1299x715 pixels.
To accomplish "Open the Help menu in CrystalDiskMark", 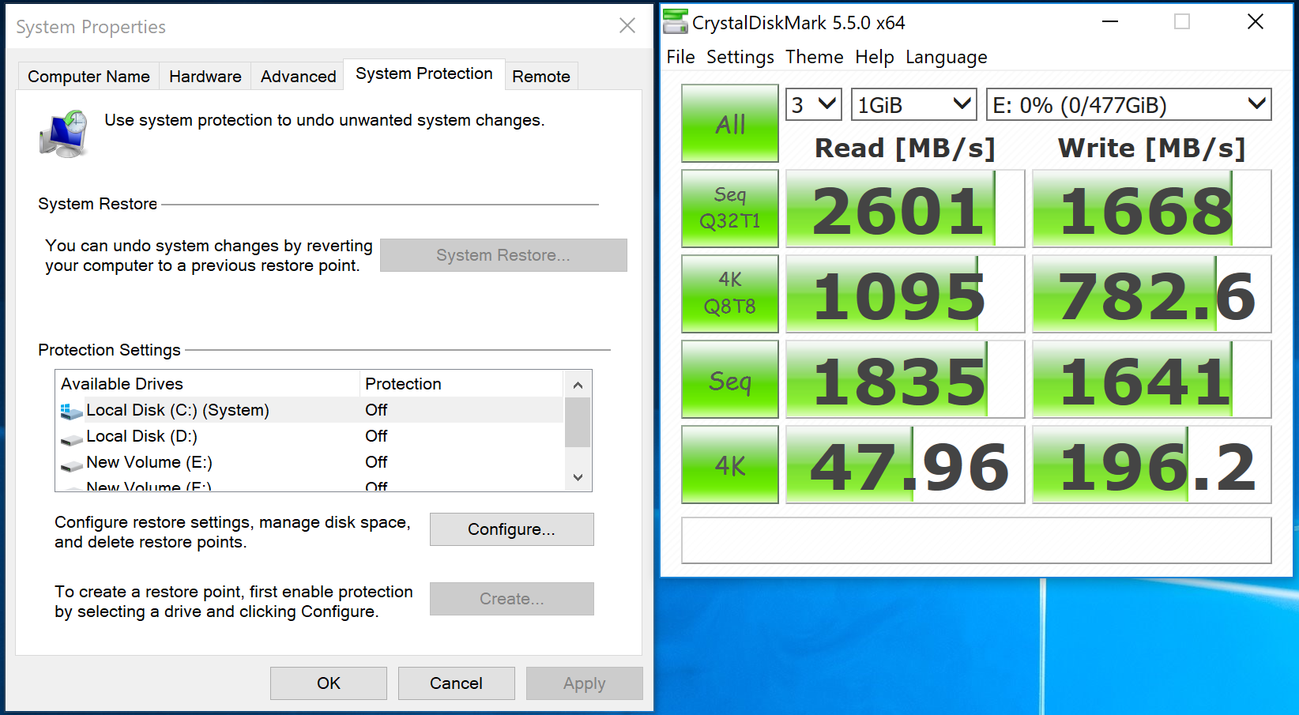I will [x=874, y=57].
